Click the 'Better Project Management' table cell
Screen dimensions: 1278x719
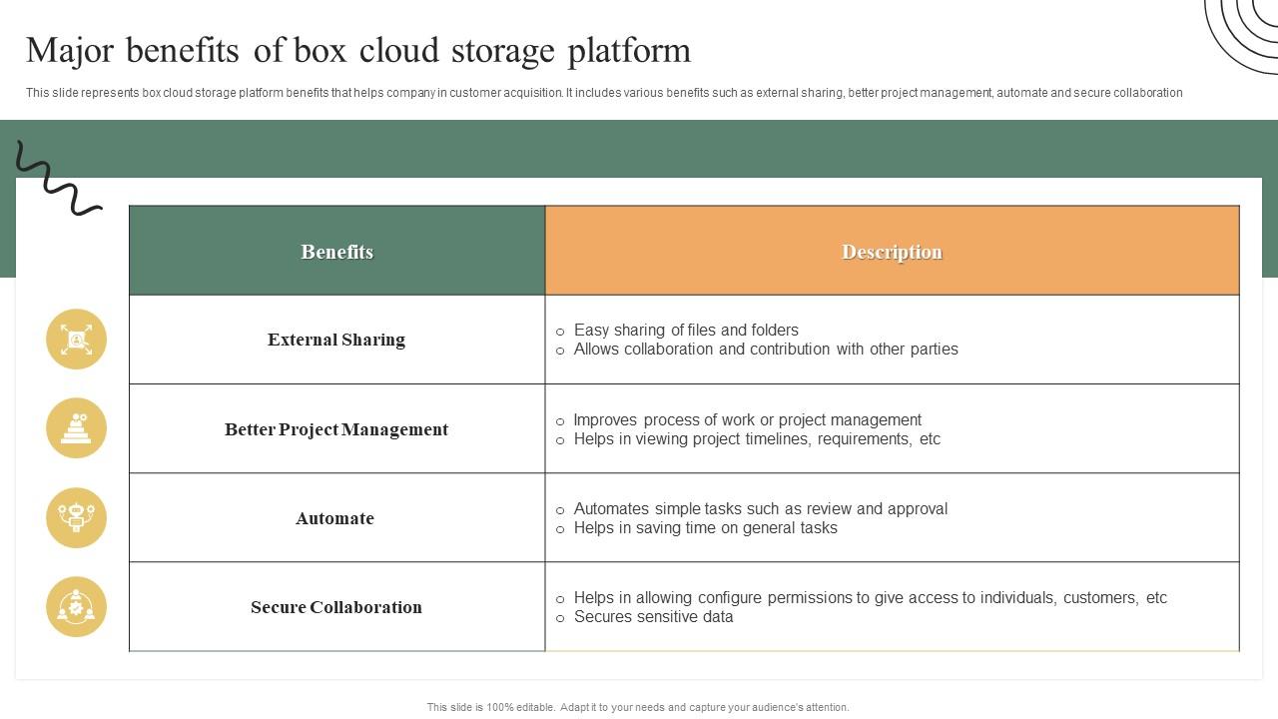pos(337,428)
